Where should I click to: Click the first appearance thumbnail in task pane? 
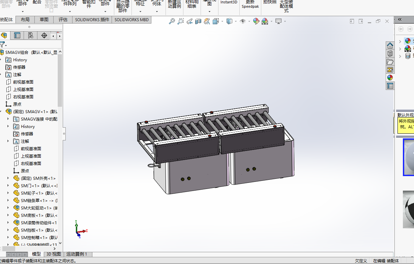click(409, 157)
